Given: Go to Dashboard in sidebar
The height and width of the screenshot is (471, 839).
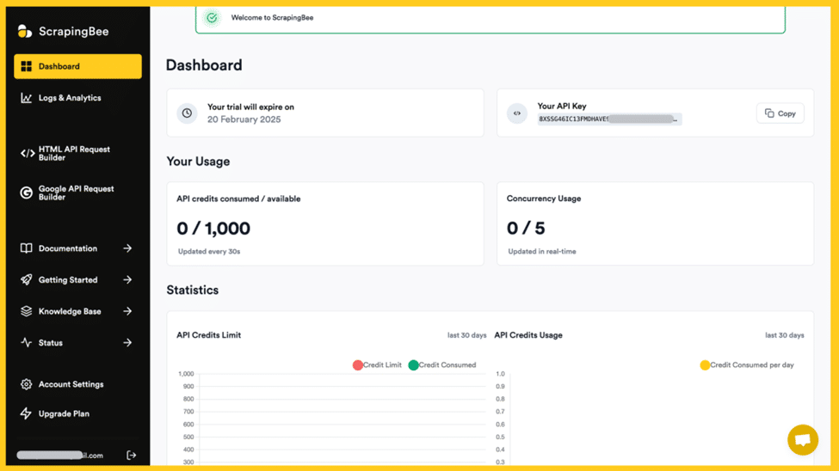Looking at the screenshot, I should 78,66.
